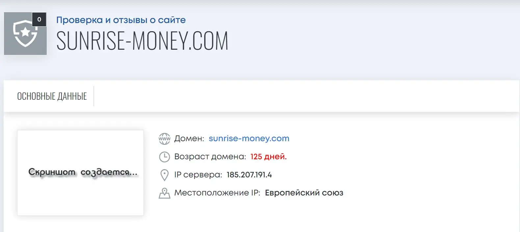Click the gray site logo tile
This screenshot has width=520, height=232.
(x=25, y=34)
